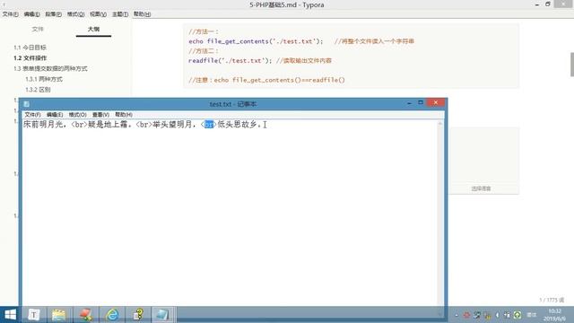Screen dimensions: 574x323
Task: Select Notepad taskbar icon
Action: [x=162, y=315]
